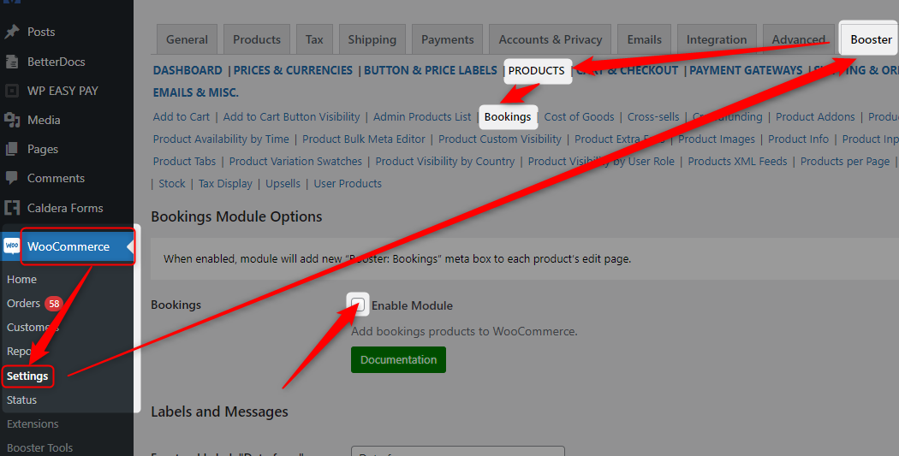The height and width of the screenshot is (456, 899).
Task: Open Product Addons link
Action: 815,117
